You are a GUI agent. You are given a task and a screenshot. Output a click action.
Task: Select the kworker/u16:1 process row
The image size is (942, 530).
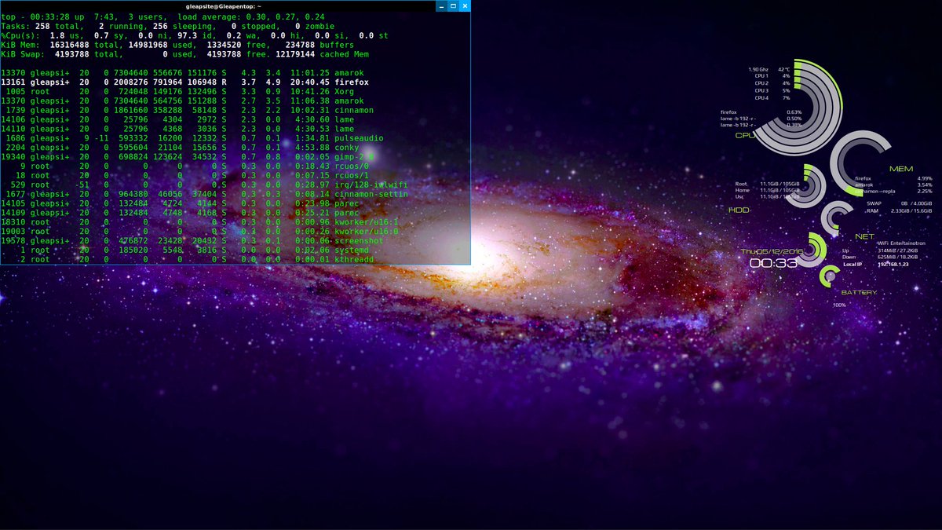pos(200,223)
